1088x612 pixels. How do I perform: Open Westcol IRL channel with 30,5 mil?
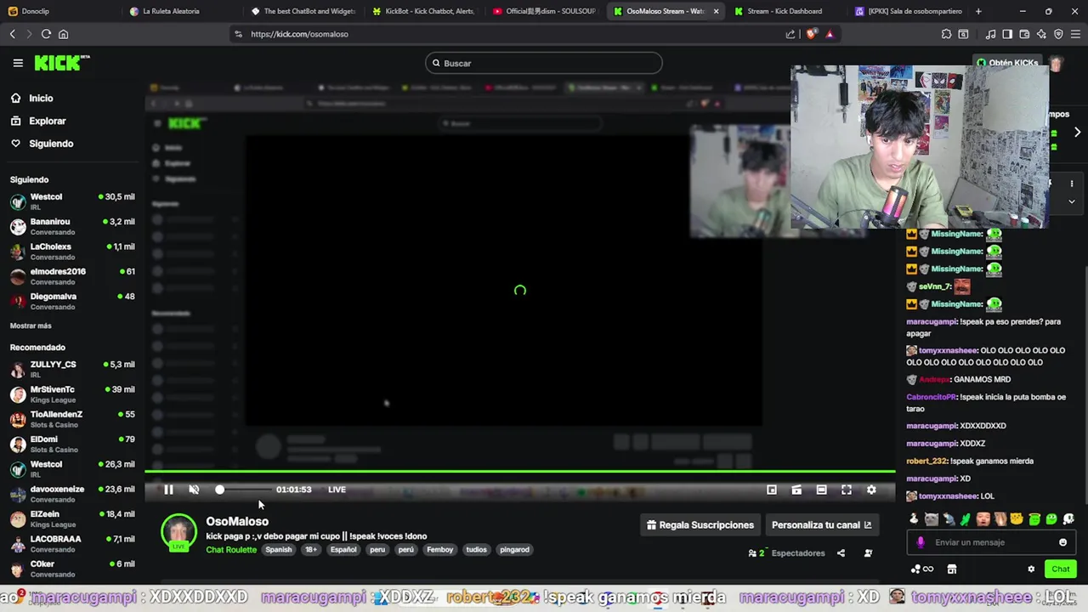pos(72,201)
